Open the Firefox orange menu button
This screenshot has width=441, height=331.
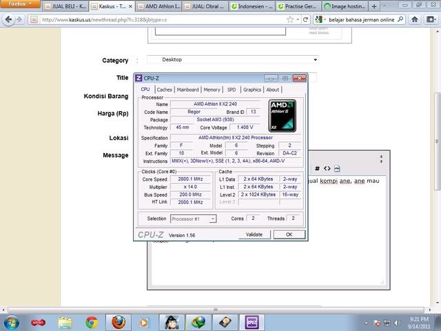point(20,4)
